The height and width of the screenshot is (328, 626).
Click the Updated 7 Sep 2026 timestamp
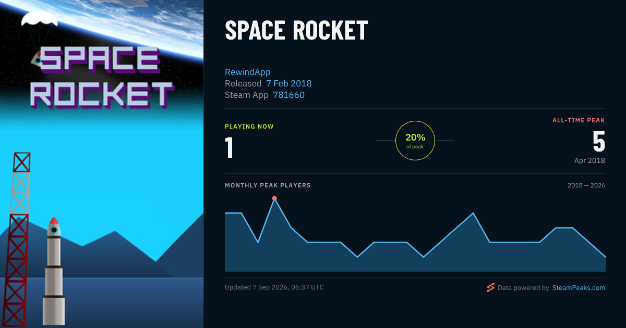274,287
